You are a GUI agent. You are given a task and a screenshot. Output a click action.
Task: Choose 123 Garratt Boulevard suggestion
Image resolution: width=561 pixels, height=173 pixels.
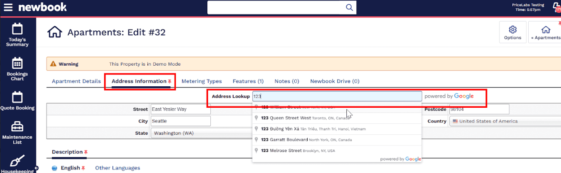pyautogui.click(x=337, y=140)
